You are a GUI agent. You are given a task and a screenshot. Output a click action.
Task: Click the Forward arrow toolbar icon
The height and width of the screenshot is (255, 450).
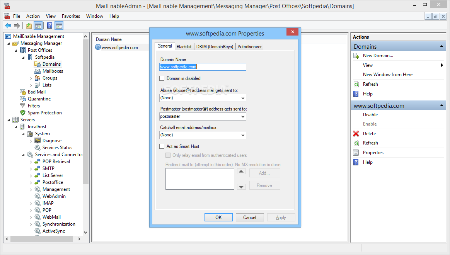click(17, 26)
